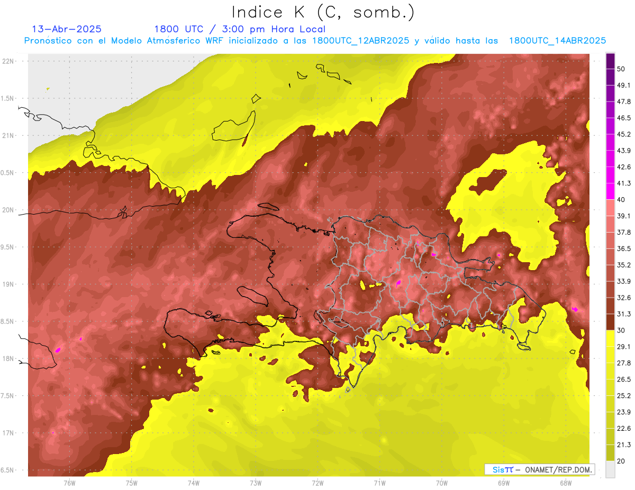Click the "21.3" color scale value
635x490 pixels.
point(624,445)
